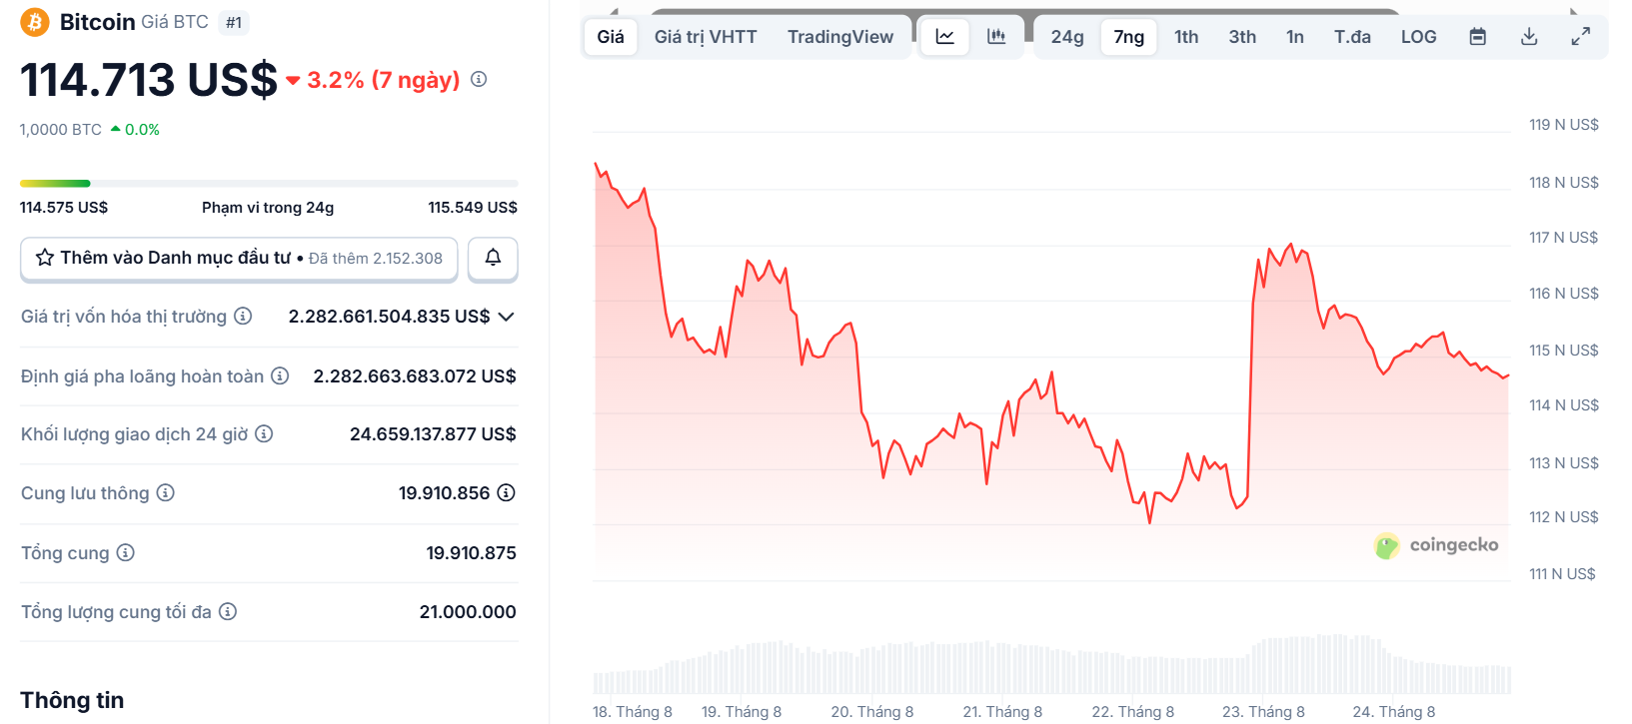Select the 3th period option
The image size is (1632, 724).
click(x=1241, y=35)
